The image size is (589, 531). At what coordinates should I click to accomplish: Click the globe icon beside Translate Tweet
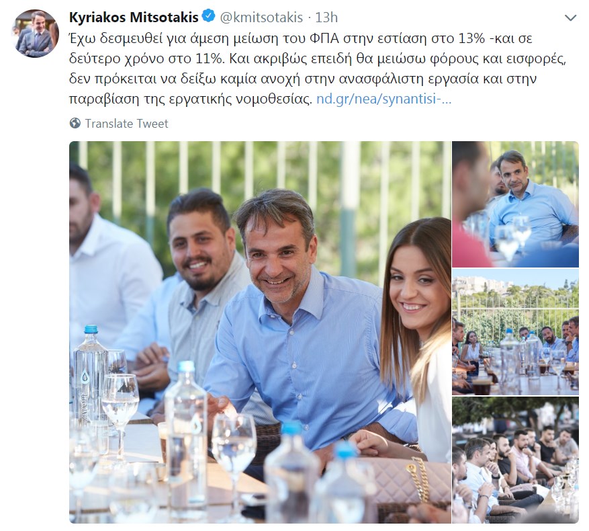point(75,124)
